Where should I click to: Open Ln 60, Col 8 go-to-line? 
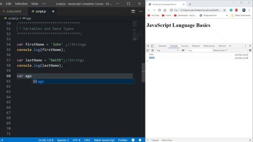[x=46, y=140]
